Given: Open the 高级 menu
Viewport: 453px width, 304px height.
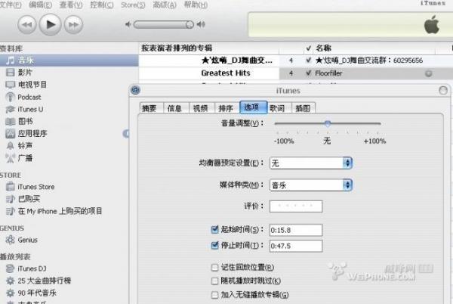Looking at the screenshot, I should coord(165,5).
